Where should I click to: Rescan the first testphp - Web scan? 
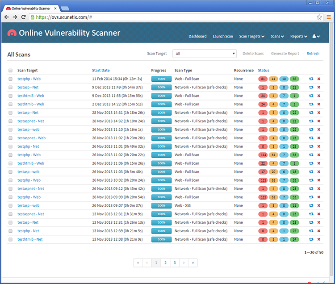point(311,79)
